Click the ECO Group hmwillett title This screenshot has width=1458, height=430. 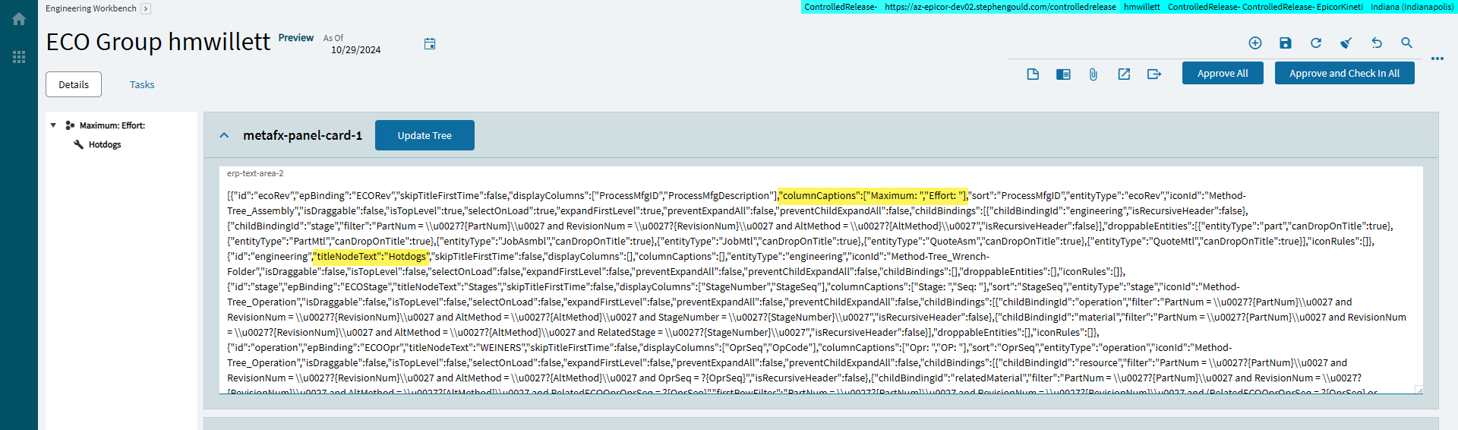[158, 42]
